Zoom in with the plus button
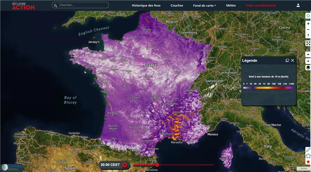This screenshot has height=172, width=311. click(x=308, y=24)
